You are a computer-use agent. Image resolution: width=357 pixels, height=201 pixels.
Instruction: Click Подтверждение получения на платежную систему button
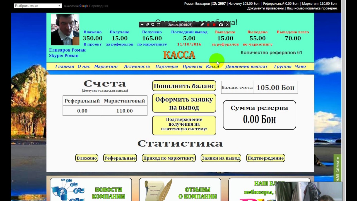184,125
